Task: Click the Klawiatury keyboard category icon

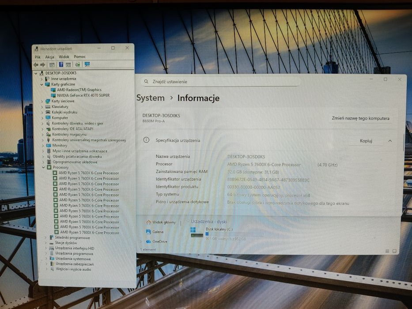Action: [x=48, y=107]
